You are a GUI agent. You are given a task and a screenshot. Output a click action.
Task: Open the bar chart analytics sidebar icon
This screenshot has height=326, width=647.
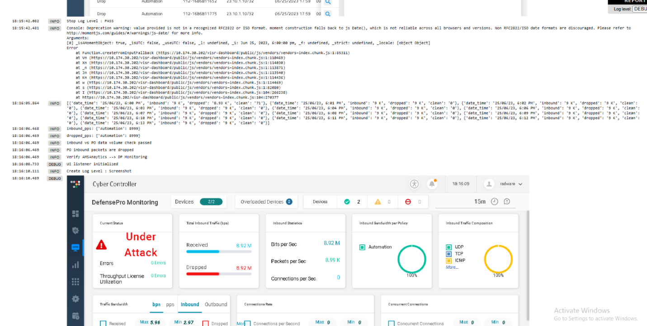tap(76, 265)
